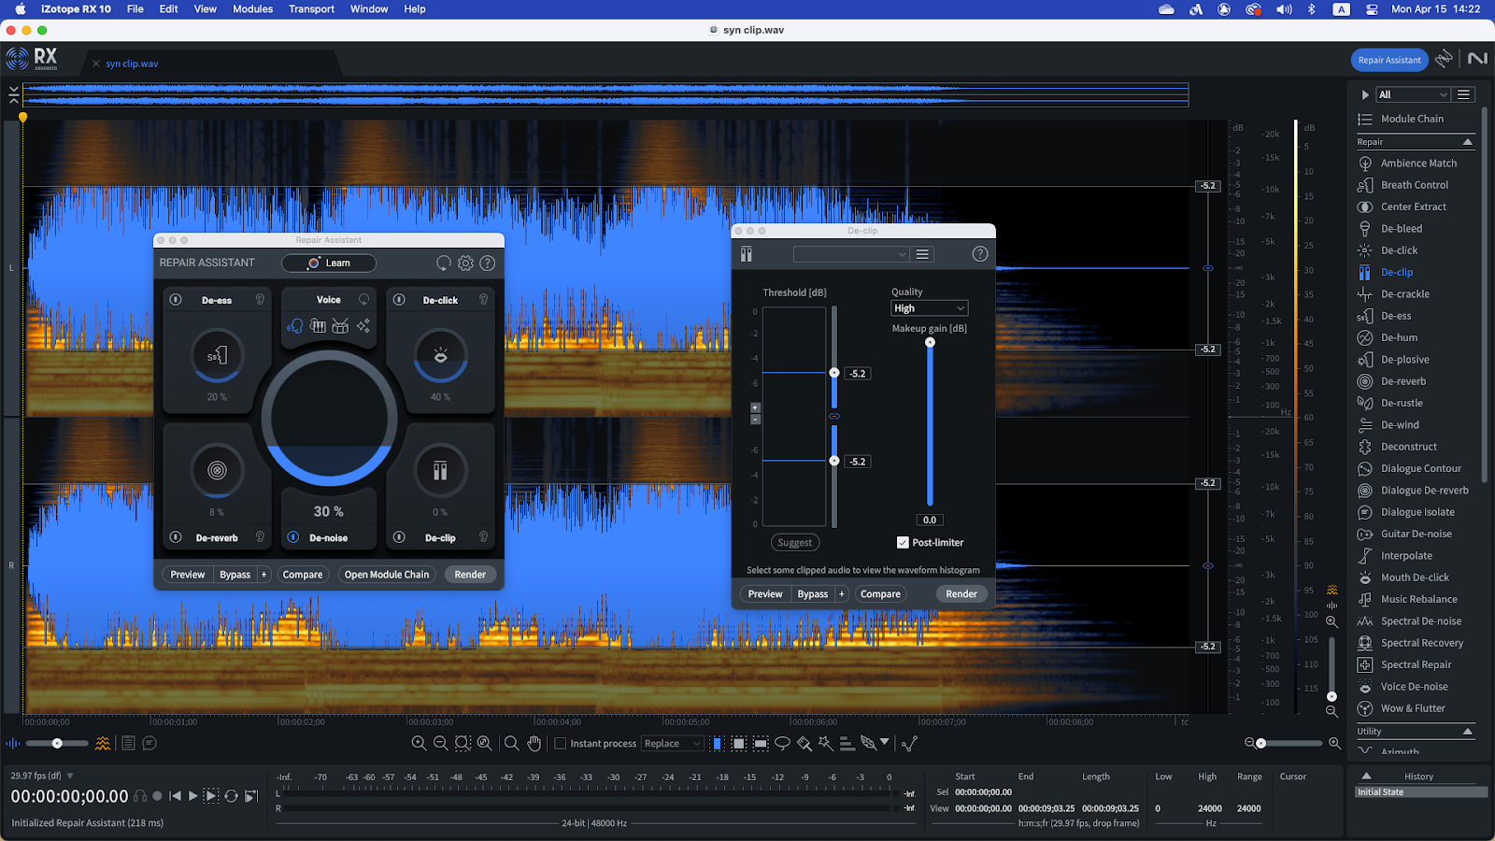
Task: Click the De-click lips dial icon
Action: [x=440, y=356]
